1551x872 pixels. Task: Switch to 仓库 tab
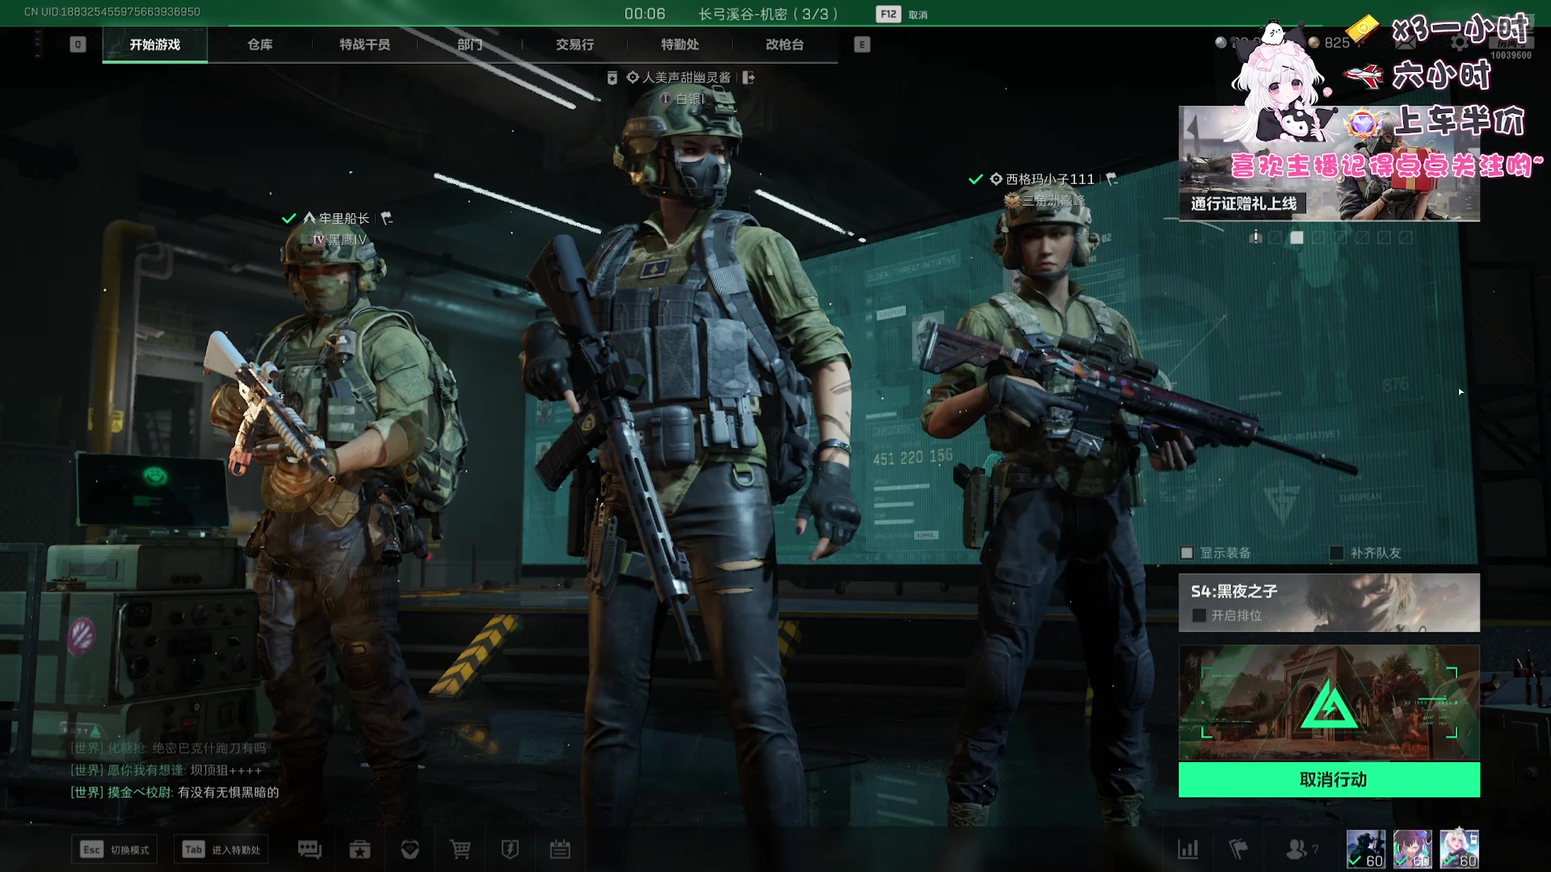pyautogui.click(x=260, y=44)
